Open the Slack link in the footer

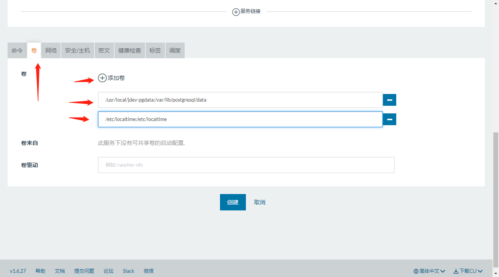pos(129,271)
